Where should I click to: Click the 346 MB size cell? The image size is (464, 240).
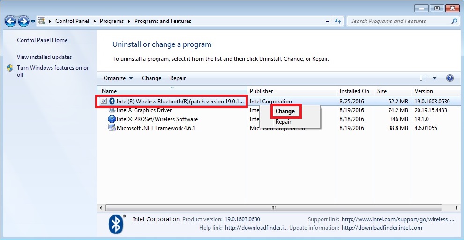click(399, 119)
